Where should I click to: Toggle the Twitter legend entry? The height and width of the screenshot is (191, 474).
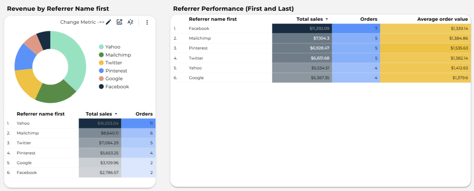114,63
